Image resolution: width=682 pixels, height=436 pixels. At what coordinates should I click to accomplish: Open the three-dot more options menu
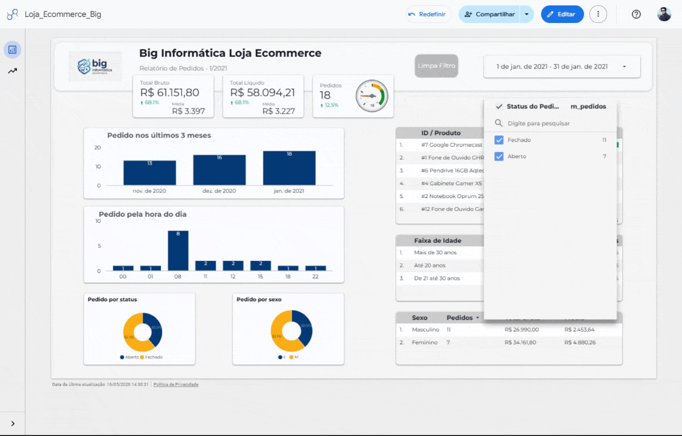coord(598,15)
